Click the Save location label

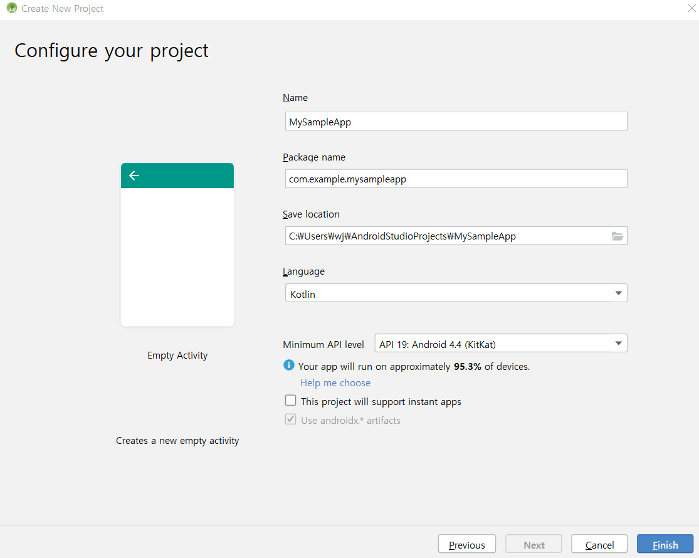point(311,214)
